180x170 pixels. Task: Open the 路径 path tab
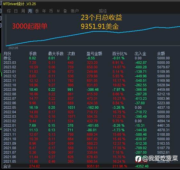[103, 11]
